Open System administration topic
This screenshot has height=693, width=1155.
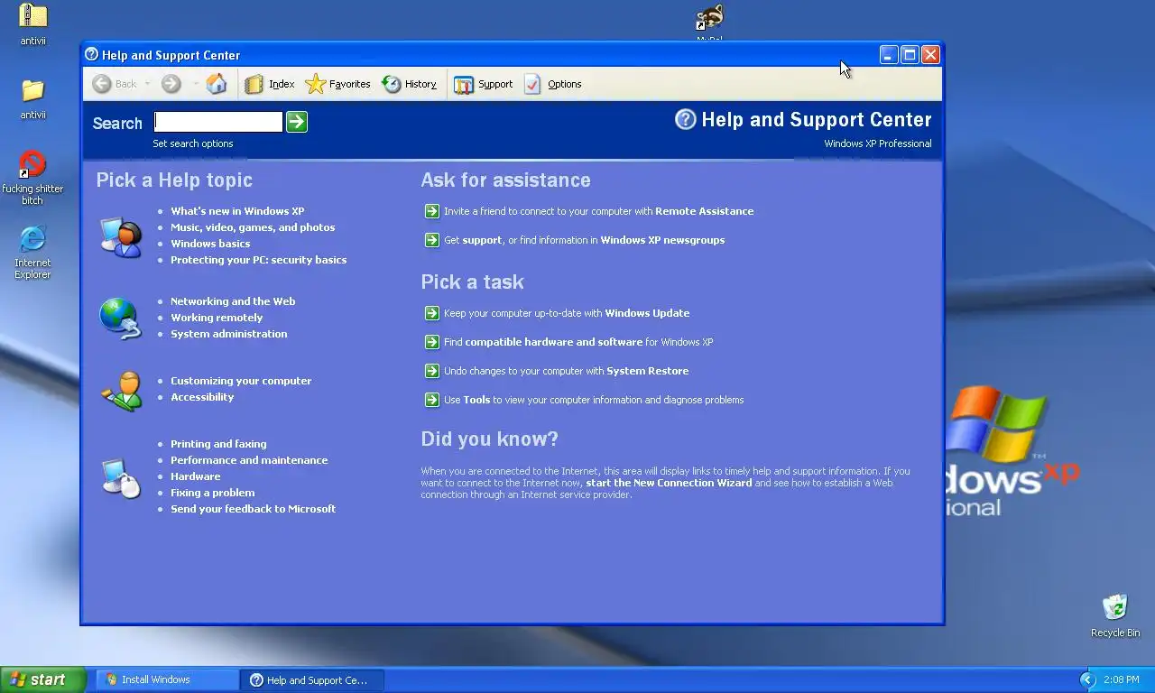[x=229, y=334]
